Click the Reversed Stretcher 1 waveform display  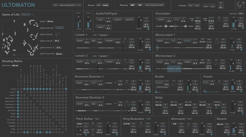[x=102, y=90]
